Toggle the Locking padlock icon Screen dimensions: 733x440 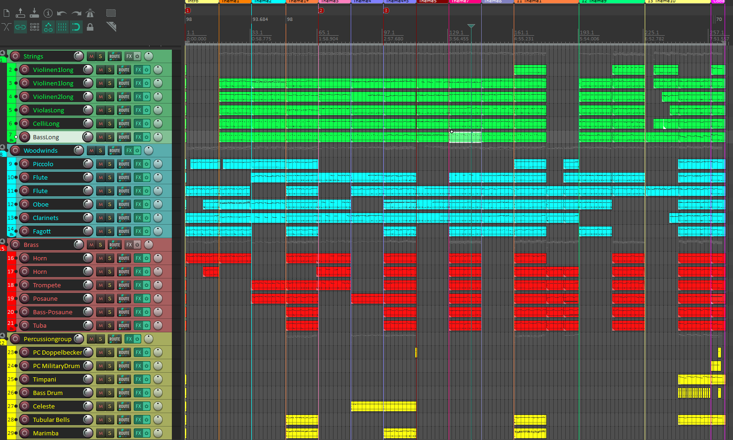(90, 27)
